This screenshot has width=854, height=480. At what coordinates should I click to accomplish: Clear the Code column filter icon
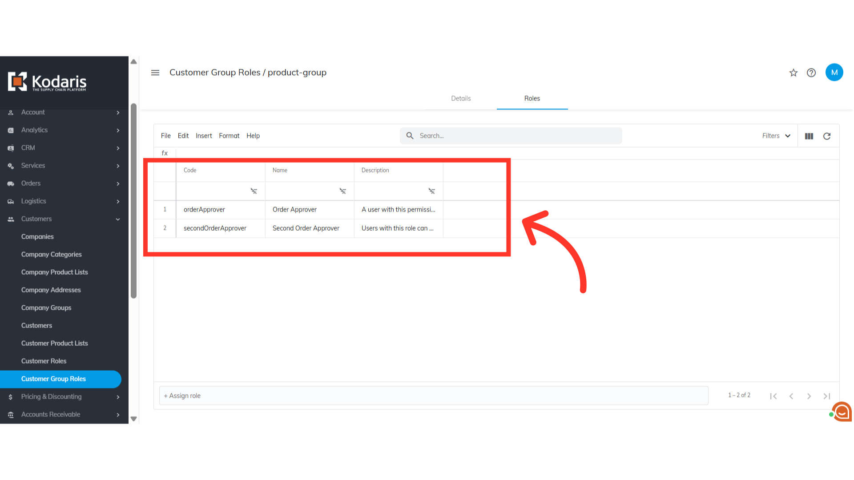pyautogui.click(x=254, y=191)
